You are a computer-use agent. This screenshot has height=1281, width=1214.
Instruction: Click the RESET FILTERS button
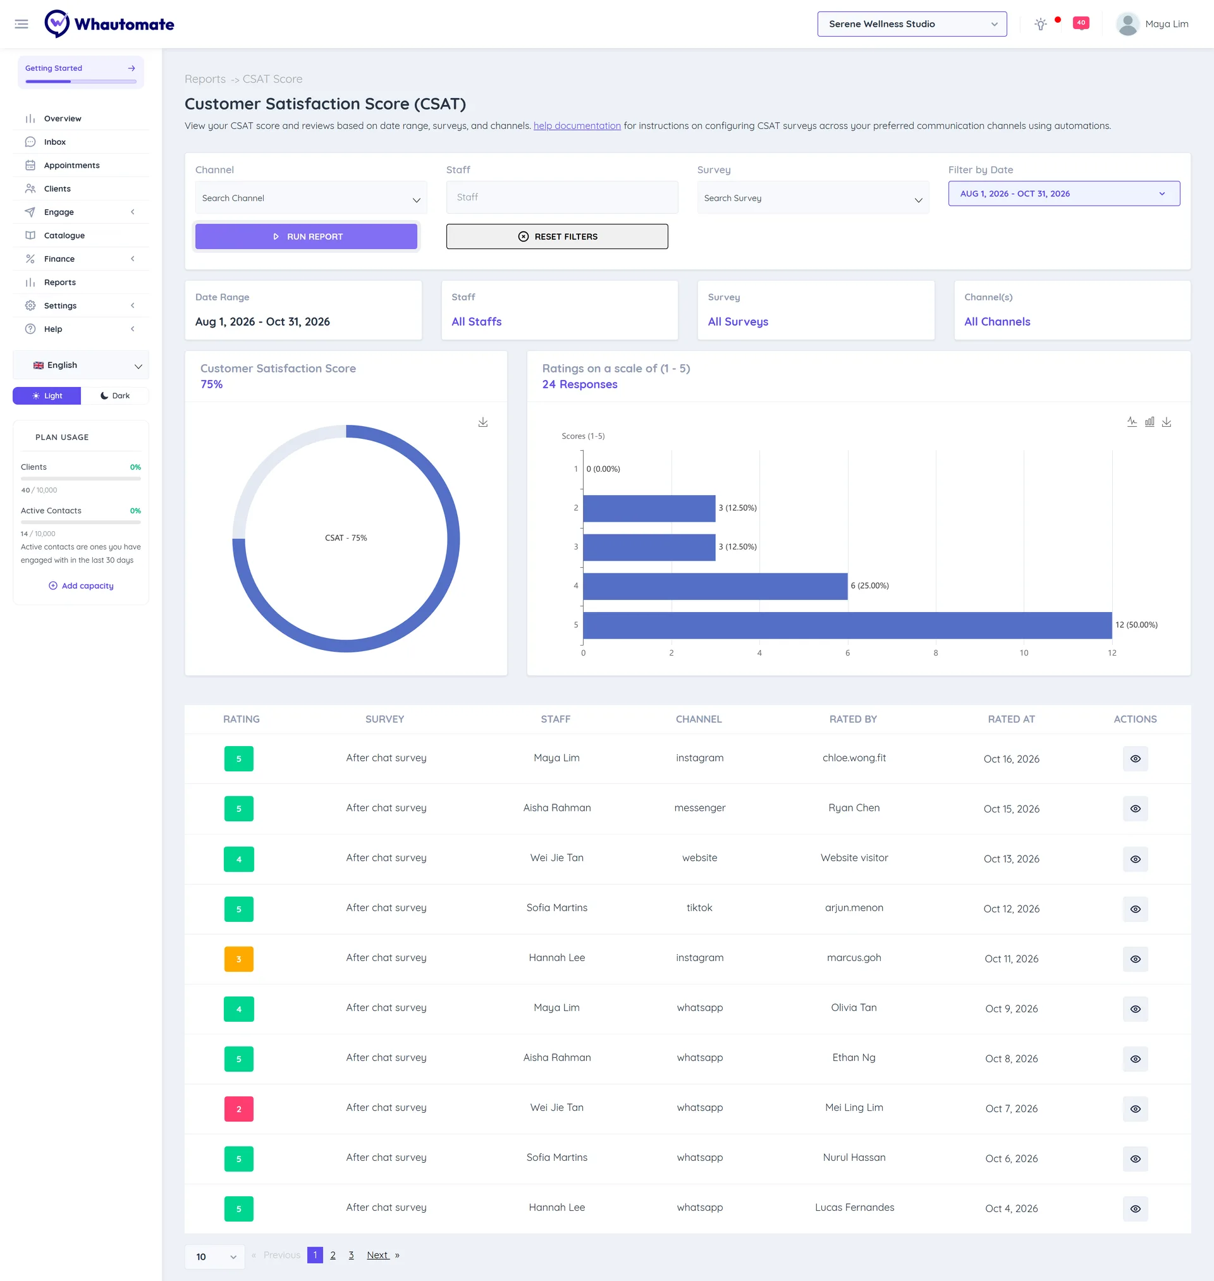tap(556, 236)
